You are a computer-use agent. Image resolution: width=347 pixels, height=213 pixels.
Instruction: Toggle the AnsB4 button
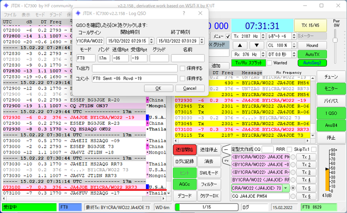tap(331, 125)
